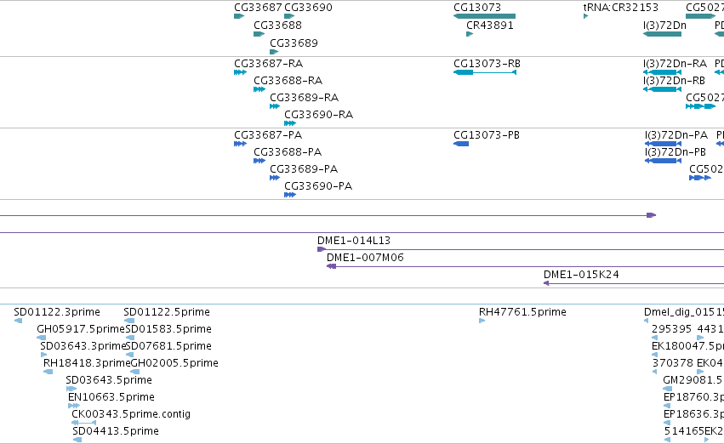Screen dimensions: 724x444
Task: Click the arrow marker at DME1-014L13 start
Action: coord(322,250)
